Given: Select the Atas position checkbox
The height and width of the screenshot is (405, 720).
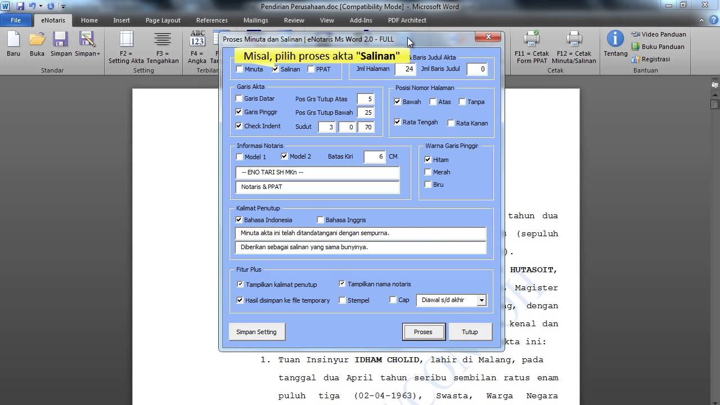Looking at the screenshot, I should (433, 102).
